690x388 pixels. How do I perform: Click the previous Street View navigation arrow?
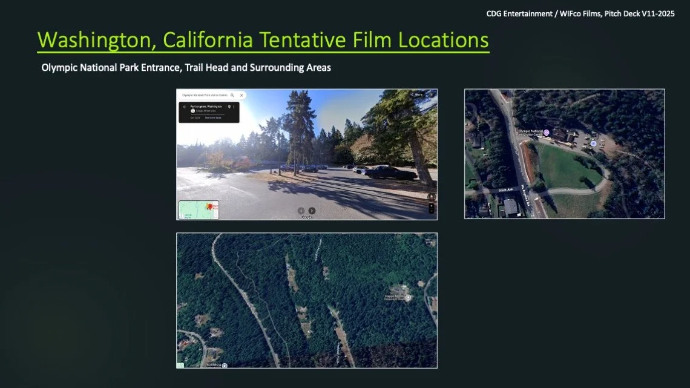[301, 211]
